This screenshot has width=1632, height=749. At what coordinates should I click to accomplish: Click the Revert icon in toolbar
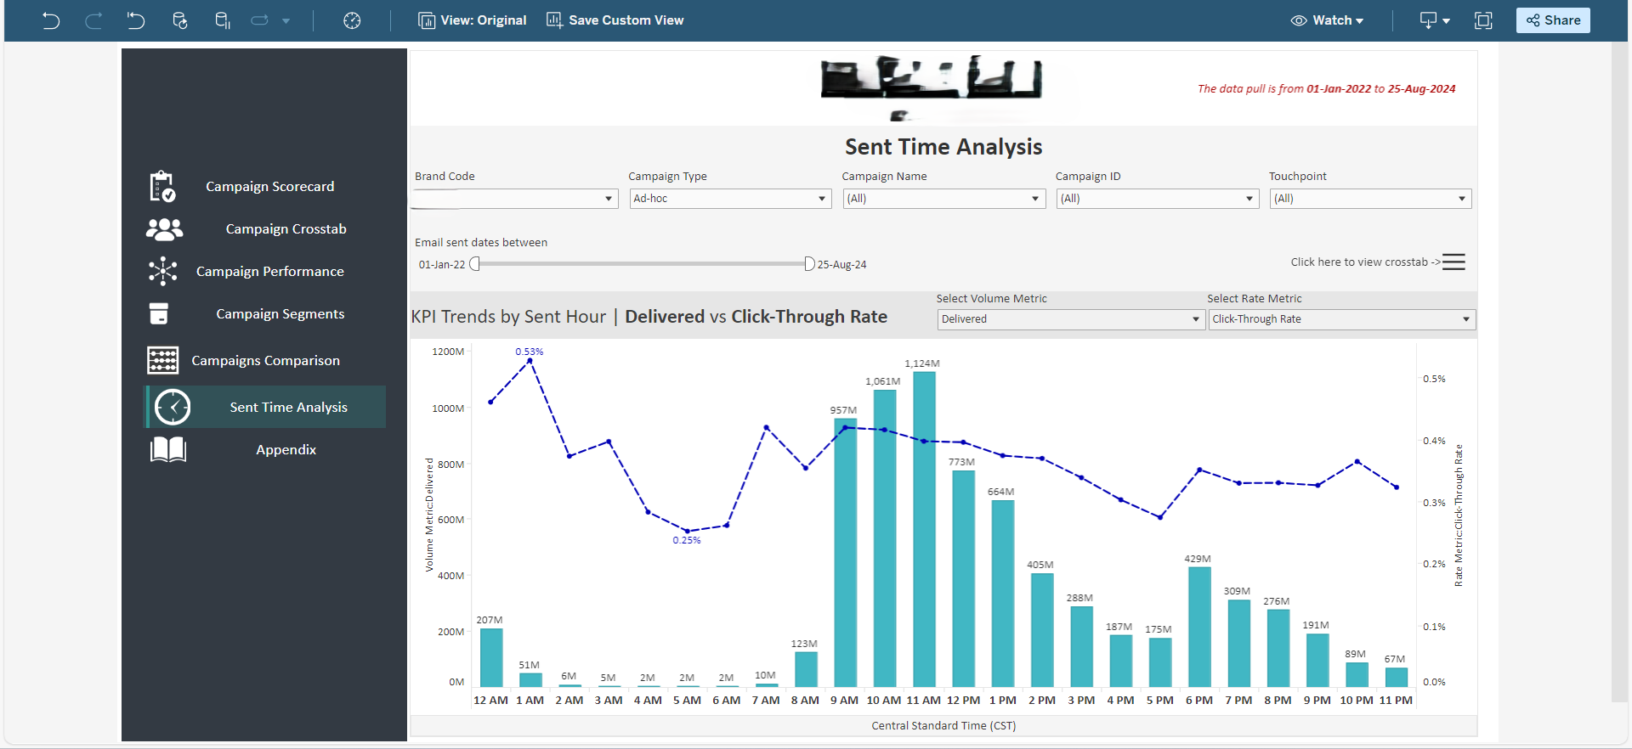click(136, 20)
